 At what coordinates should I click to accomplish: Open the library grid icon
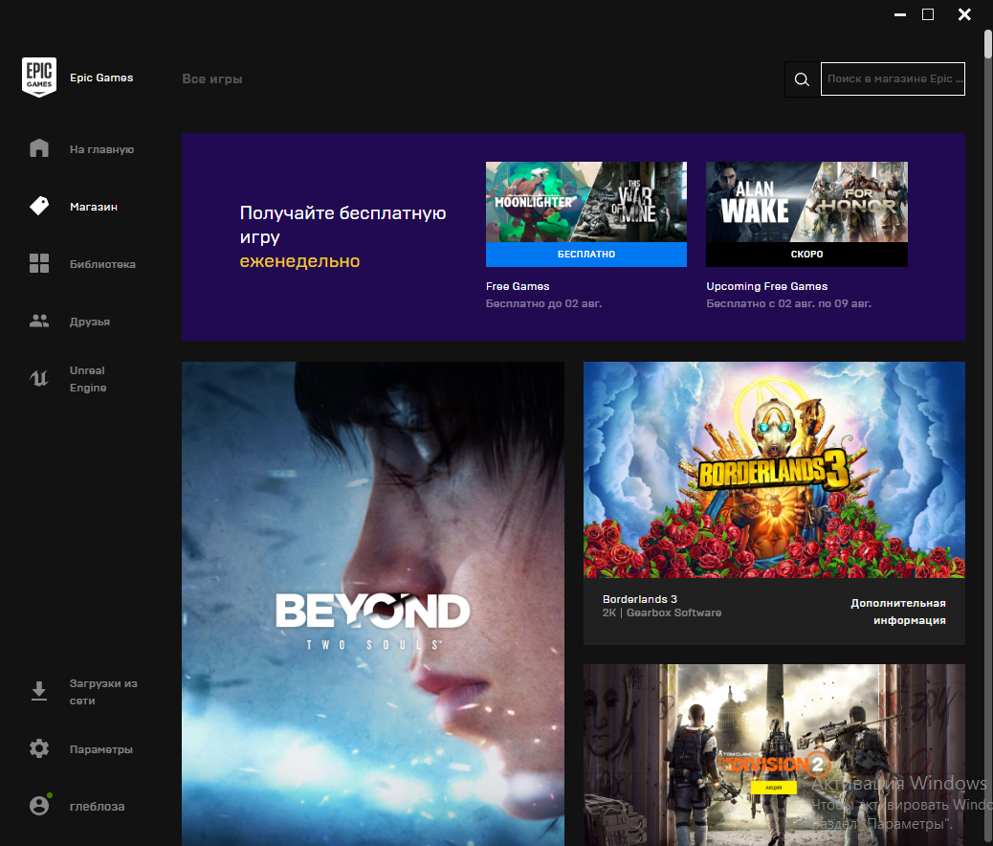click(x=38, y=263)
